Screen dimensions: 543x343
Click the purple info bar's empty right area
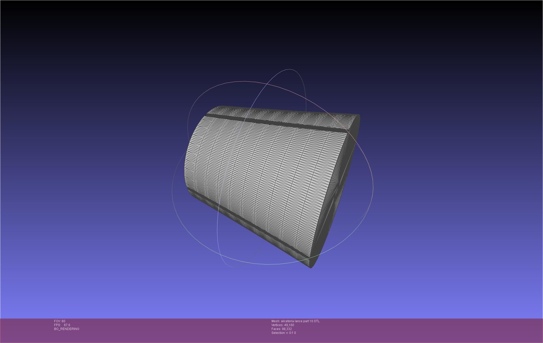(x=442, y=330)
